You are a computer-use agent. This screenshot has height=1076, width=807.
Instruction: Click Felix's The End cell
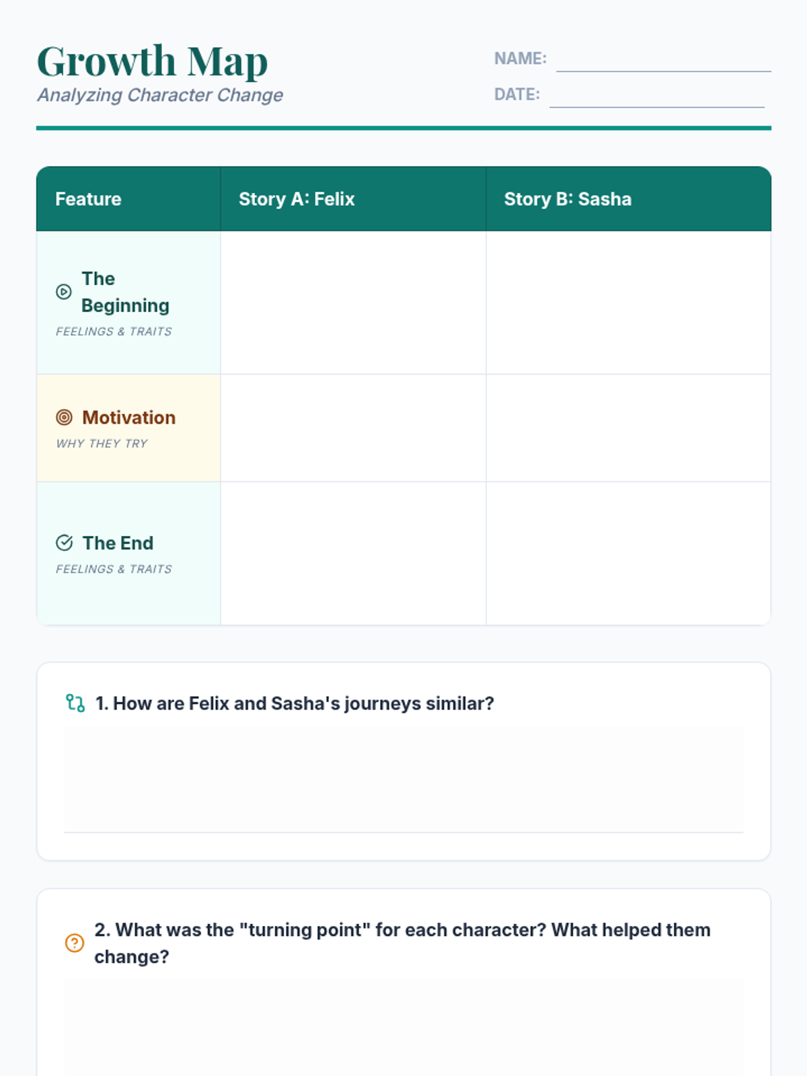tap(353, 553)
